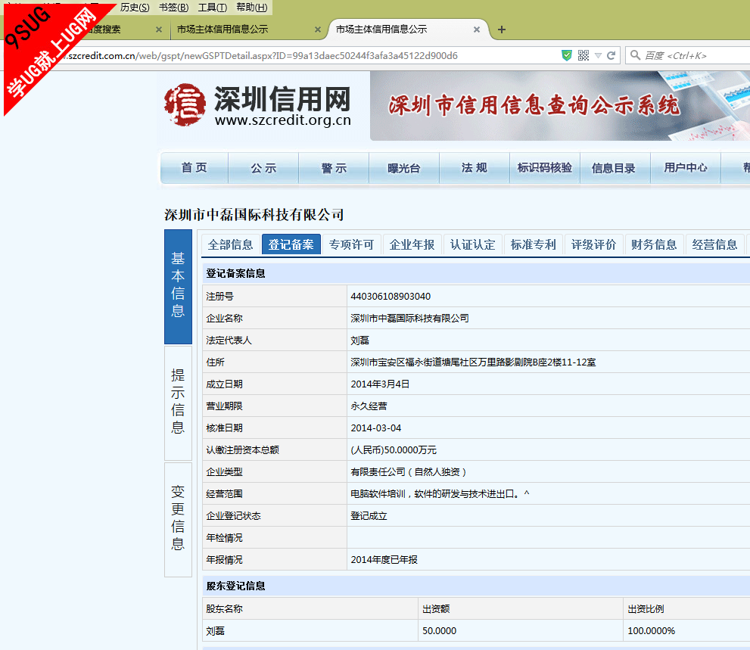This screenshot has width=750, height=650.
Task: Select the 专项许可 tab
Action: coord(352,244)
